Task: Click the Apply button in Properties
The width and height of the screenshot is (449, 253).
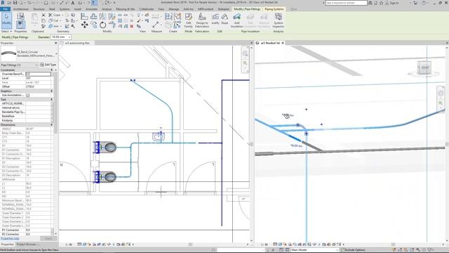Action: point(48,238)
